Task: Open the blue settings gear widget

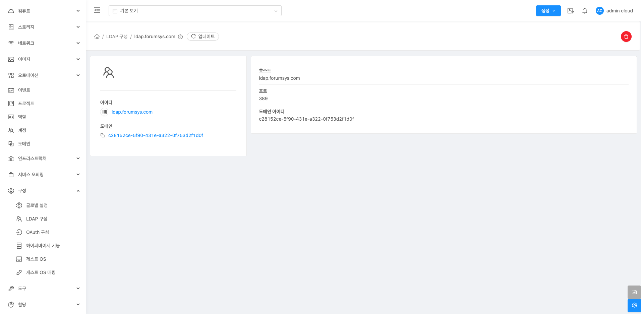Action: tap(634, 305)
